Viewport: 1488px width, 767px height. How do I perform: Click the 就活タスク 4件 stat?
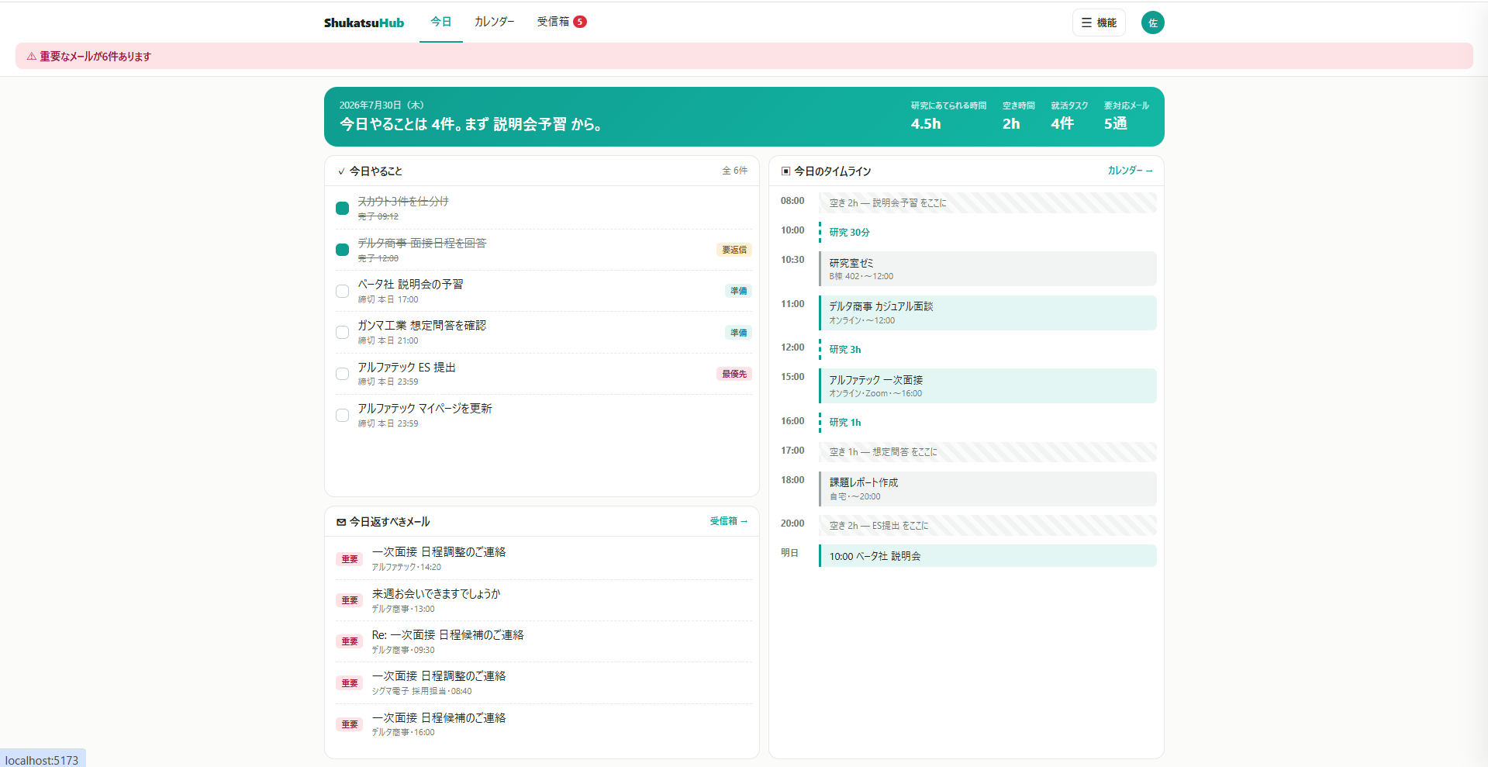(1069, 116)
